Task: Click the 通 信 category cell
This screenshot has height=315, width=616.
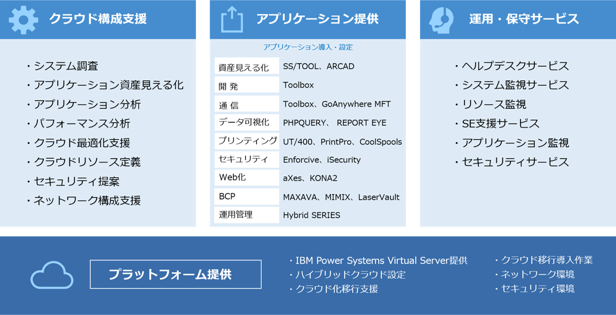Action: (247, 104)
